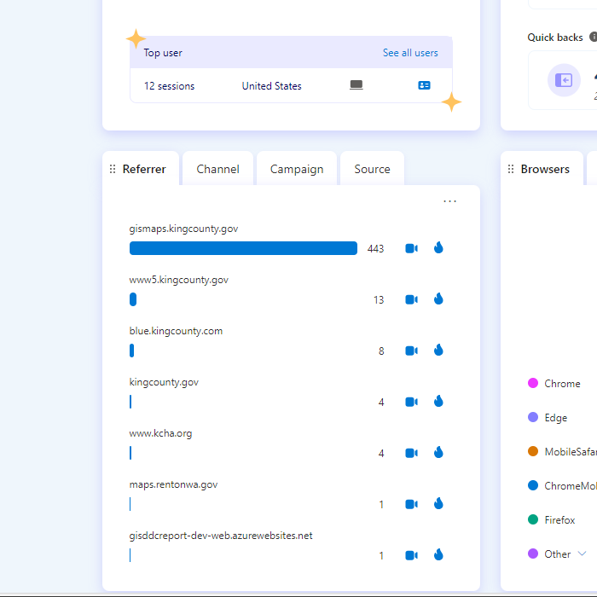View recordings for www5.kingcounty.gov
Image resolution: width=597 pixels, height=597 pixels.
[411, 299]
